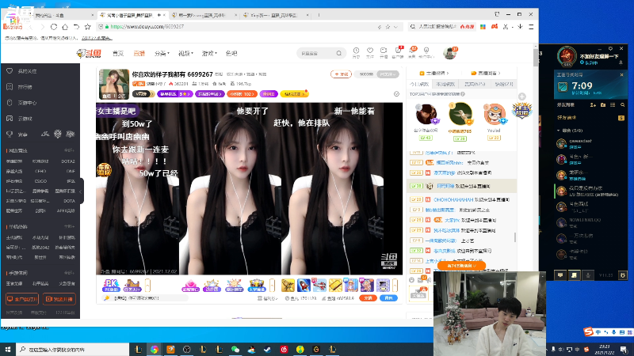Click the search magnifier in Douyu search box

click(339, 53)
